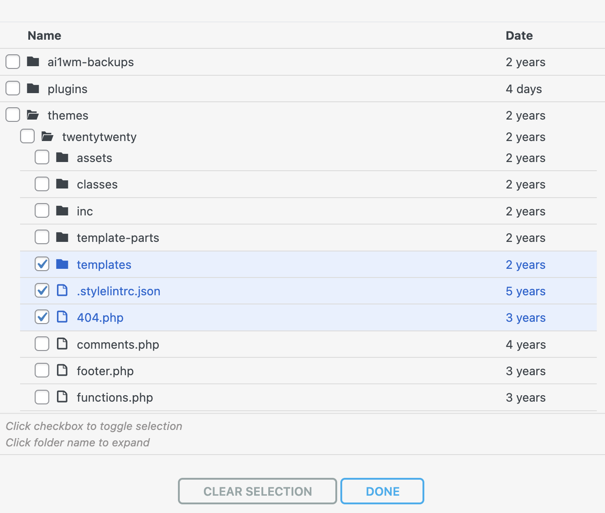Viewport: 605px width, 513px height.
Task: Expand the template-parts folder
Action: pyautogui.click(x=118, y=238)
